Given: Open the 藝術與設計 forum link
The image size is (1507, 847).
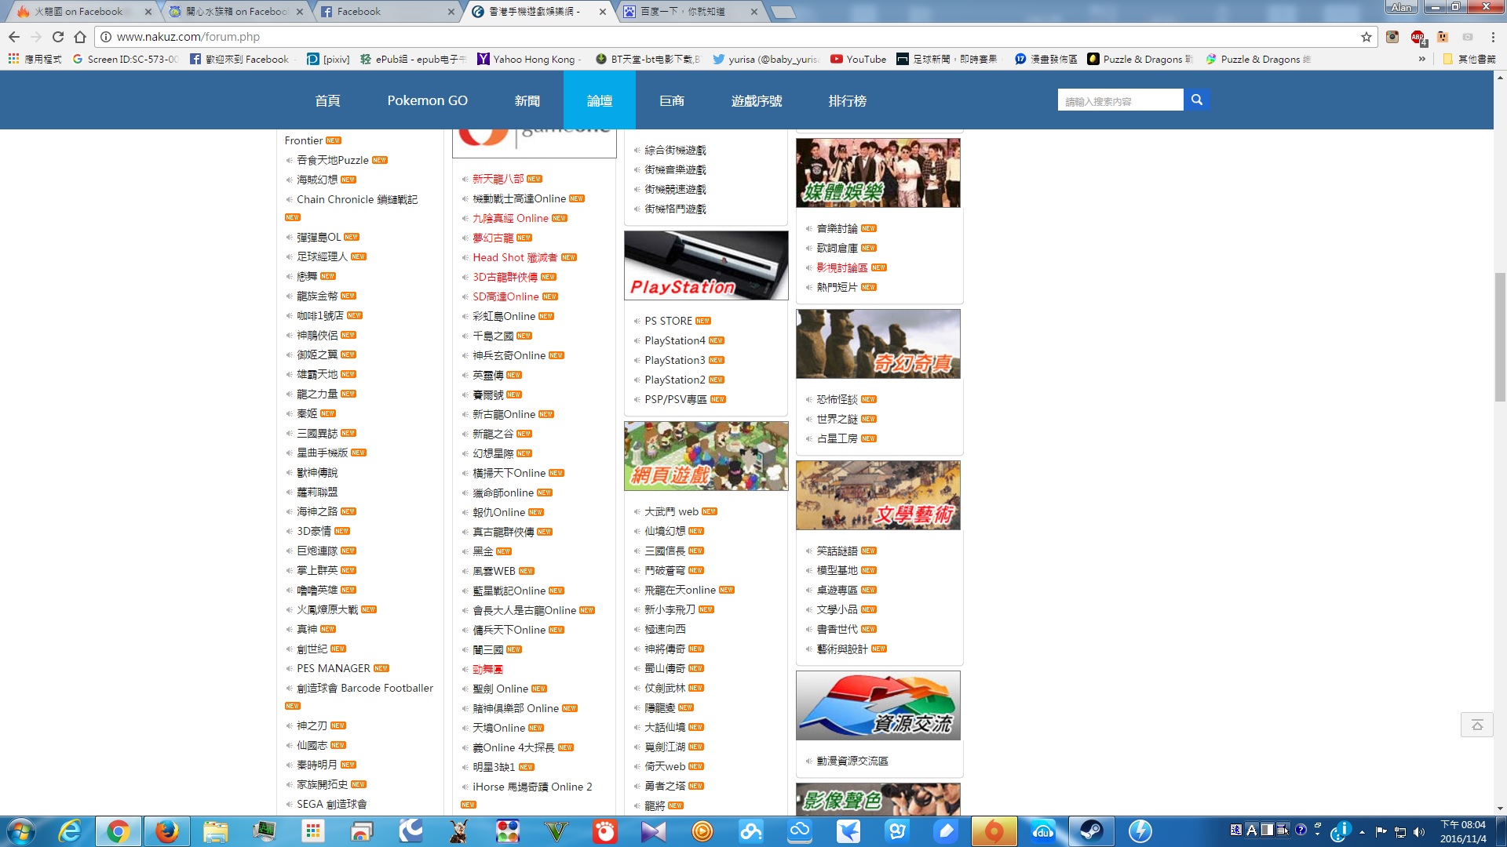Looking at the screenshot, I should [841, 649].
